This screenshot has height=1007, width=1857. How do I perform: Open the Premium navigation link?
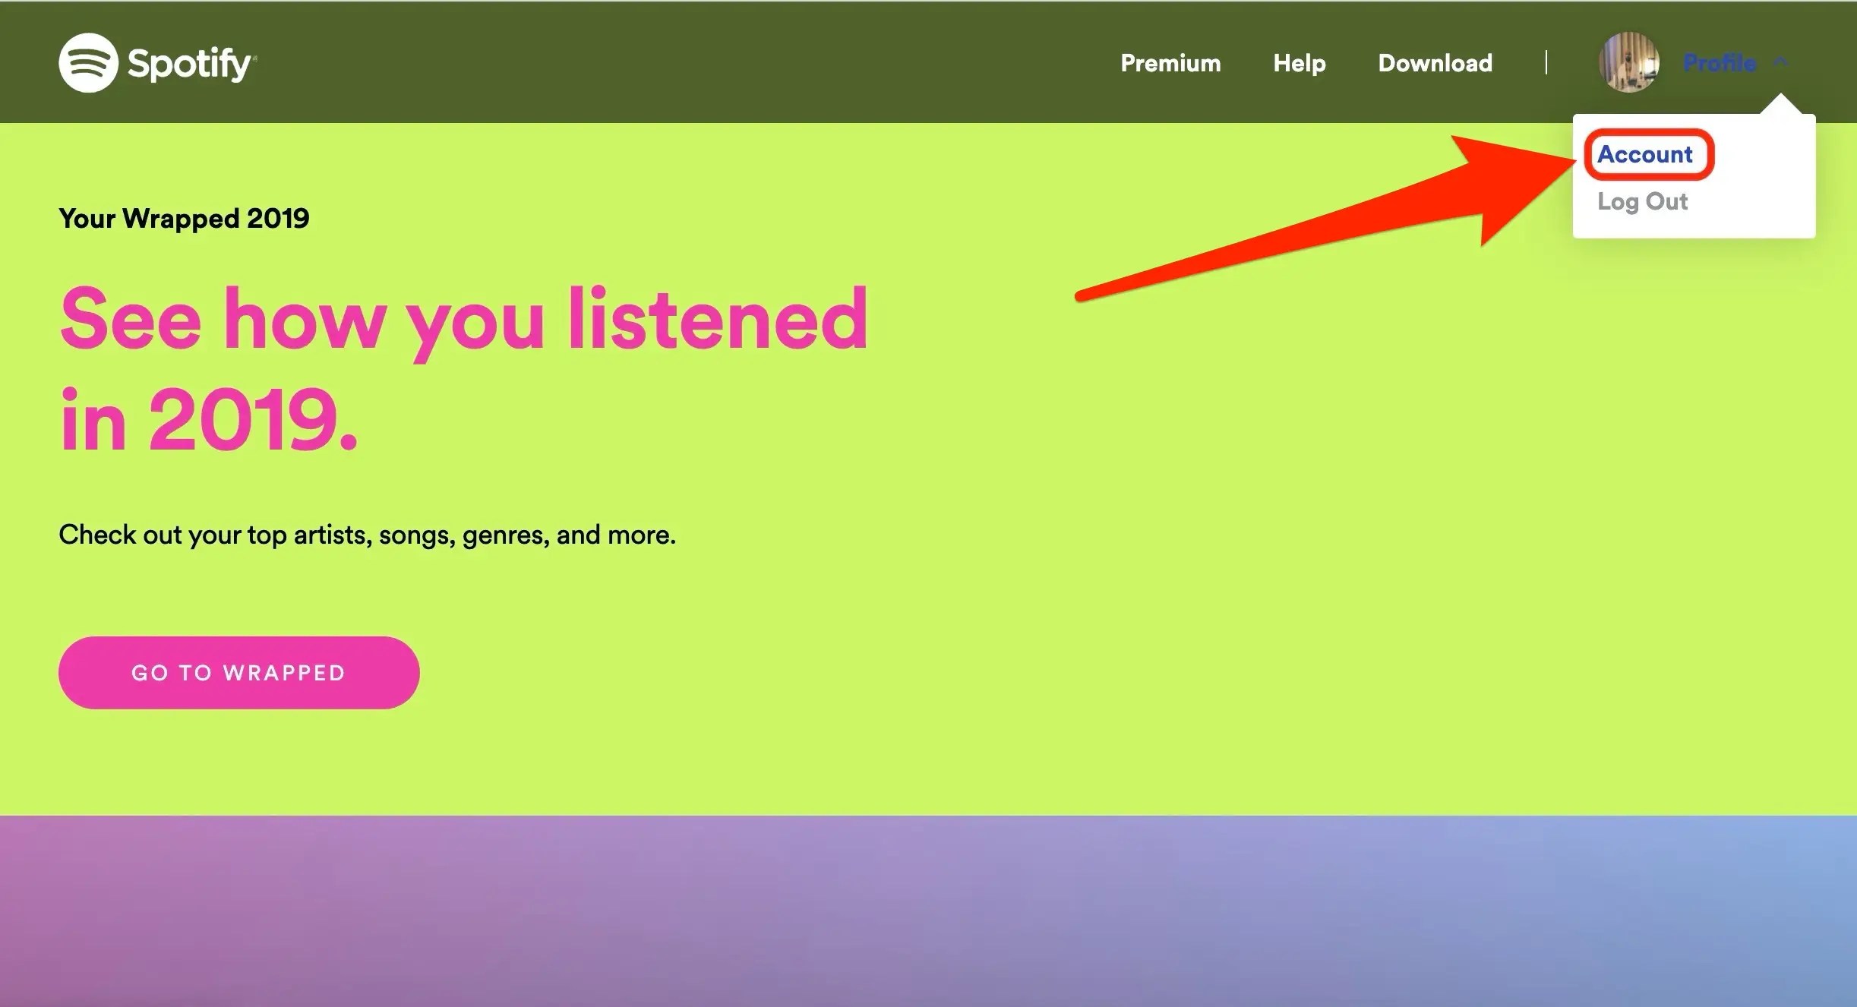[1170, 63]
